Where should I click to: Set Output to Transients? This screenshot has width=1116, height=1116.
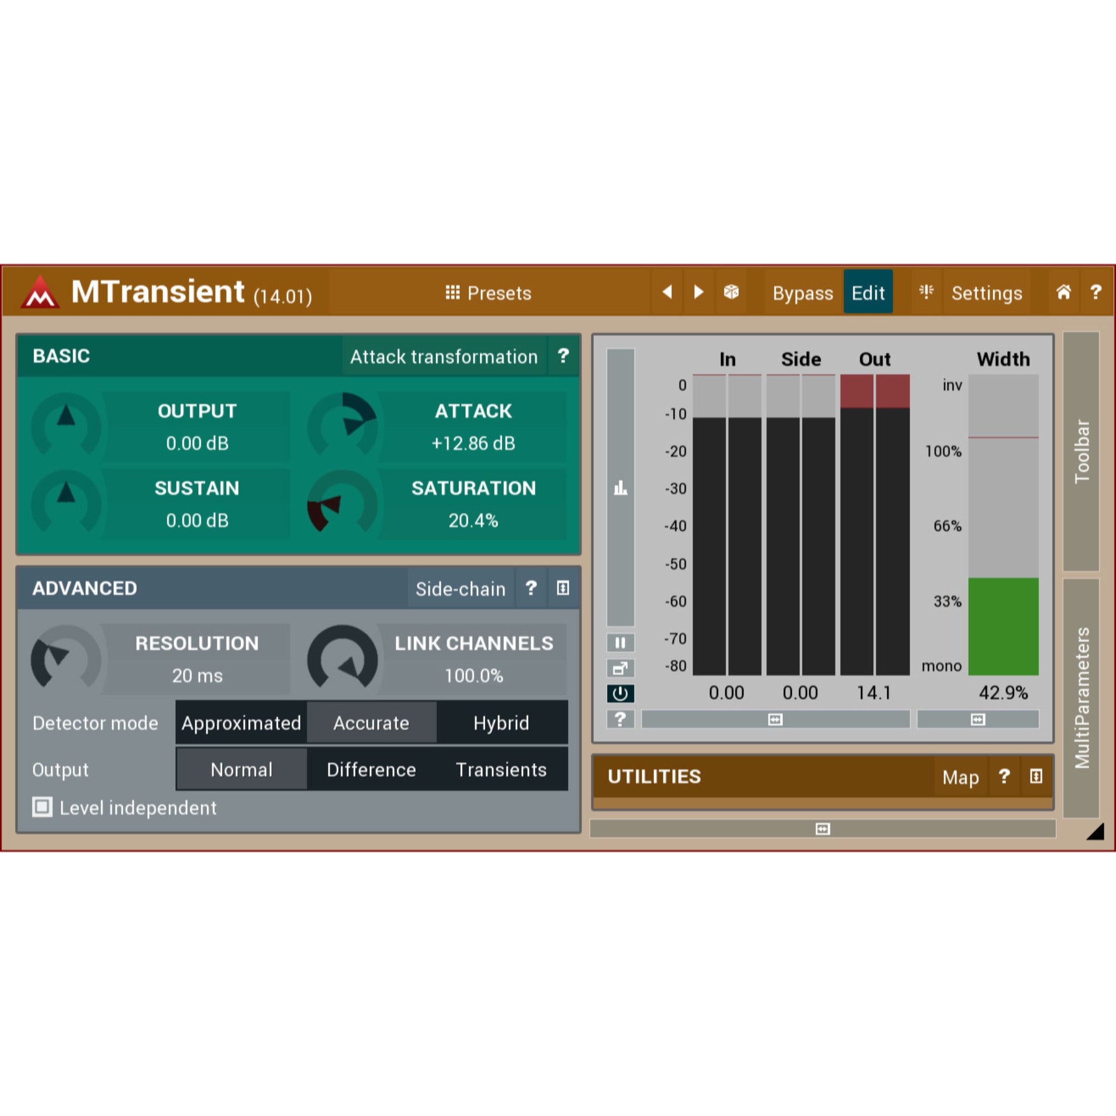502,769
